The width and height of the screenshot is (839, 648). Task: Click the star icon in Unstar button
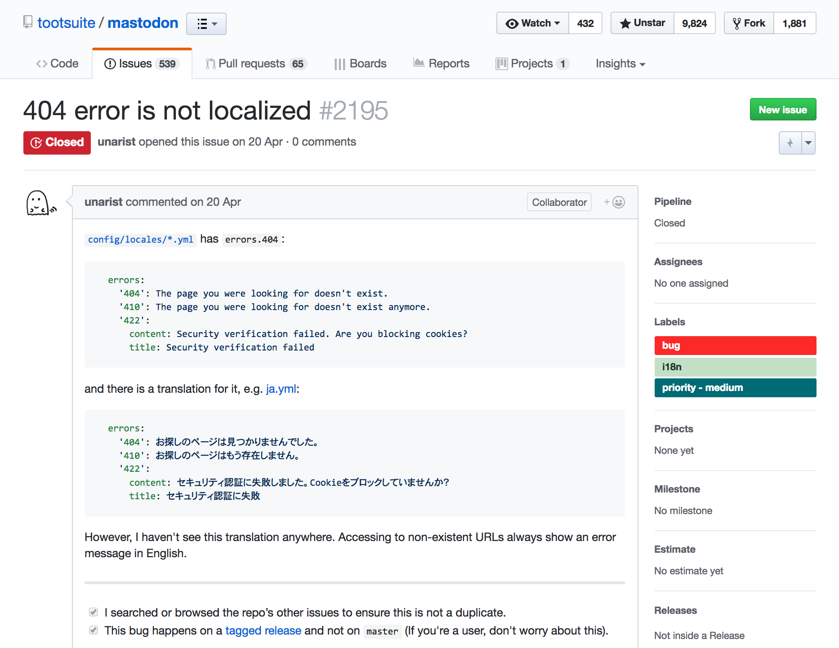click(x=625, y=23)
